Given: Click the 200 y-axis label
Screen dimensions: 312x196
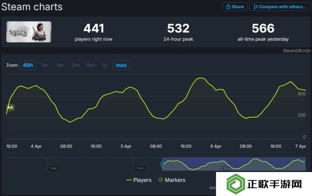Looking at the screenshot, I should pos(301,115).
